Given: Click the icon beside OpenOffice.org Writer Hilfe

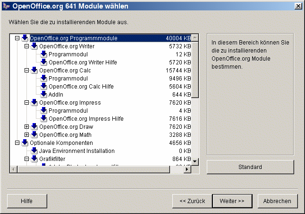Looking at the screenshot, I should pyautogui.click(x=43, y=62).
